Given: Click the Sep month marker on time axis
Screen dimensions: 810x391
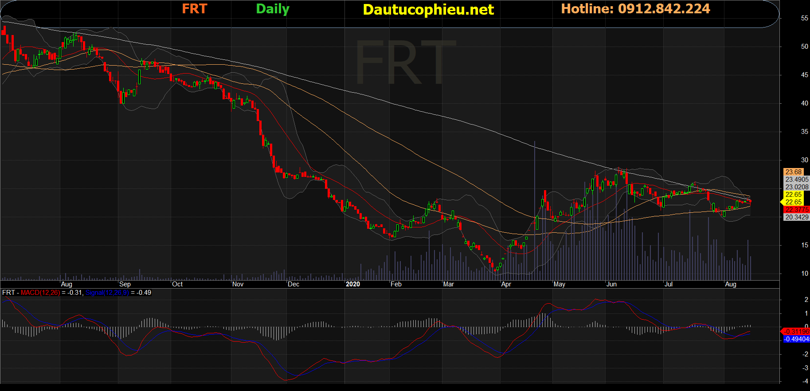Looking at the screenshot, I should click(x=125, y=284).
